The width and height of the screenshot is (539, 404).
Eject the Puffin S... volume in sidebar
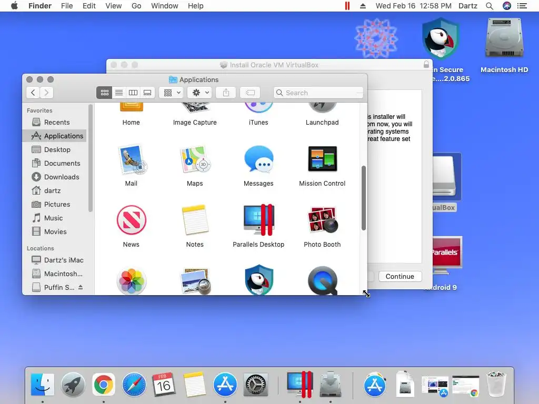[81, 287]
